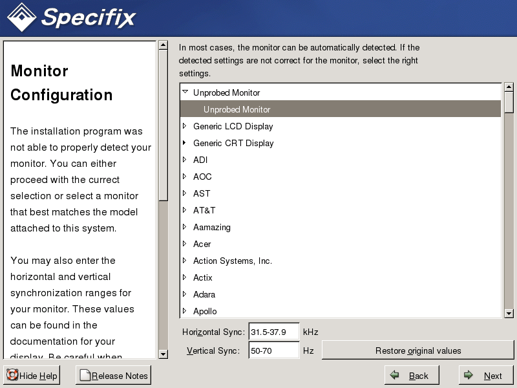The height and width of the screenshot is (388, 517).
Task: Click the document icon on Release Notes
Action: click(85, 376)
